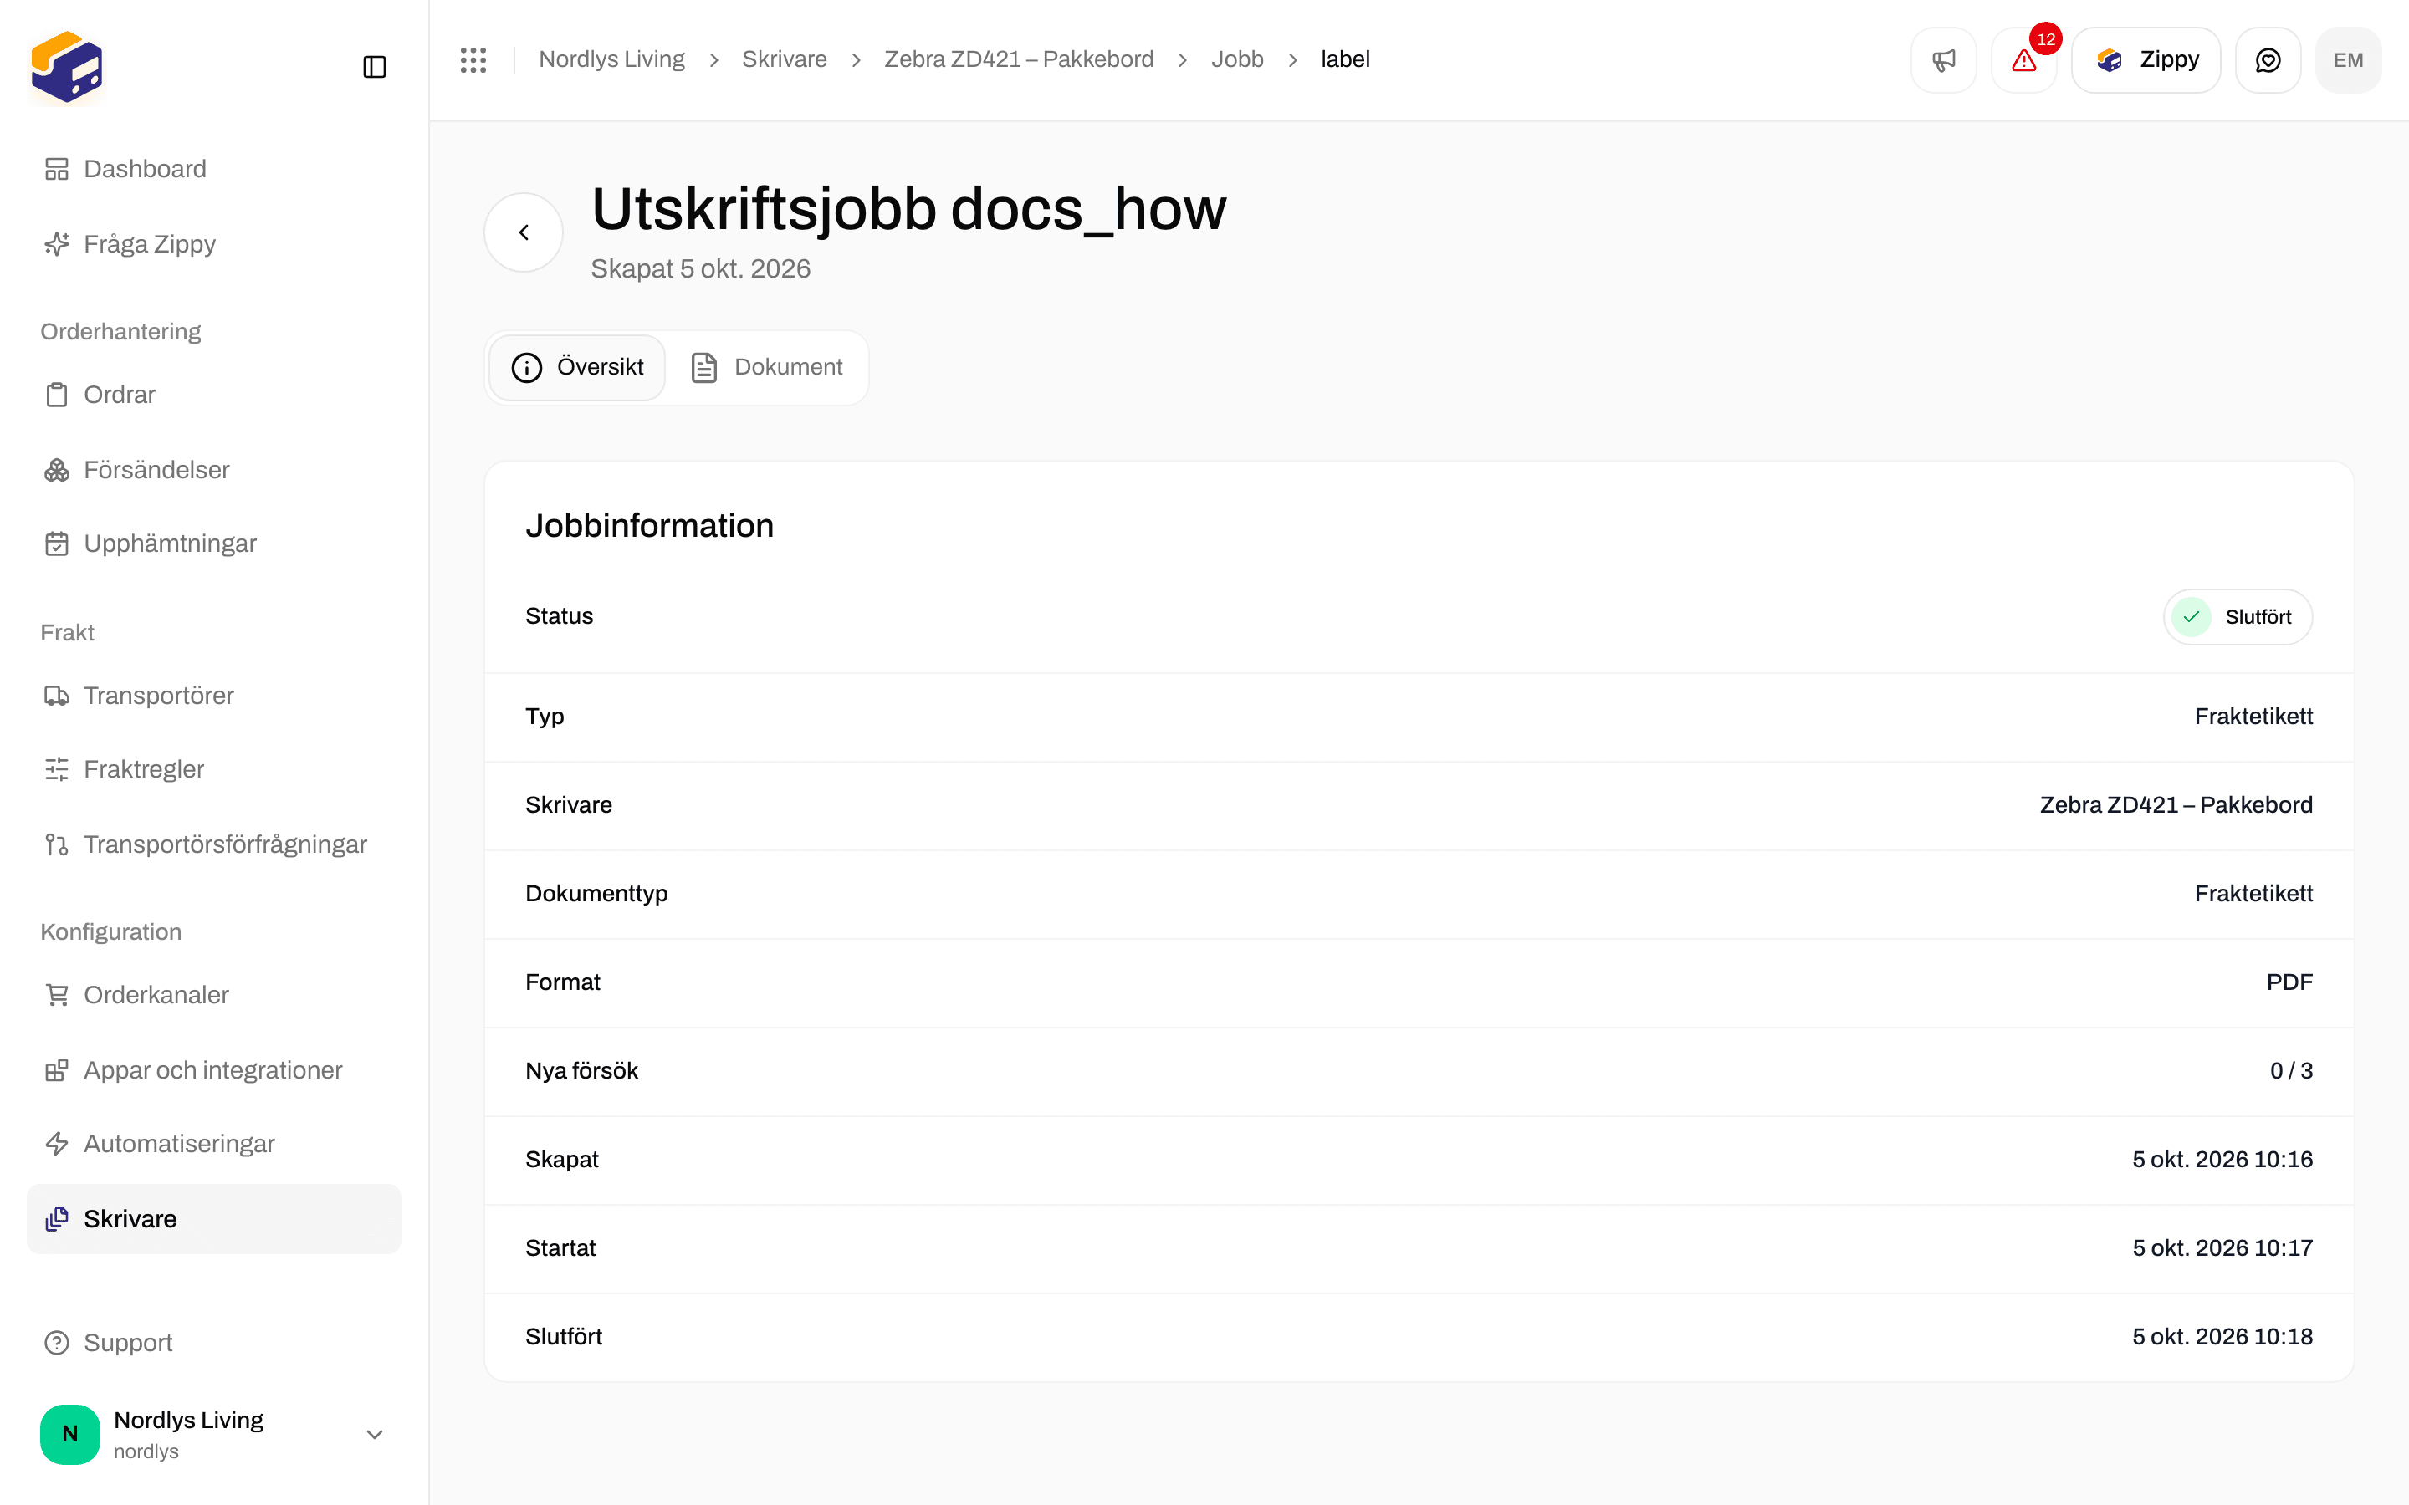The image size is (2409, 1505).
Task: Open EM user avatar menu
Action: [x=2348, y=59]
